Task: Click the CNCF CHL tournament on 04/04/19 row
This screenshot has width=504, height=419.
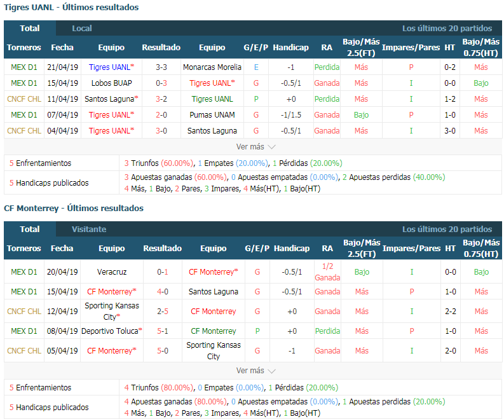Action: [24, 131]
